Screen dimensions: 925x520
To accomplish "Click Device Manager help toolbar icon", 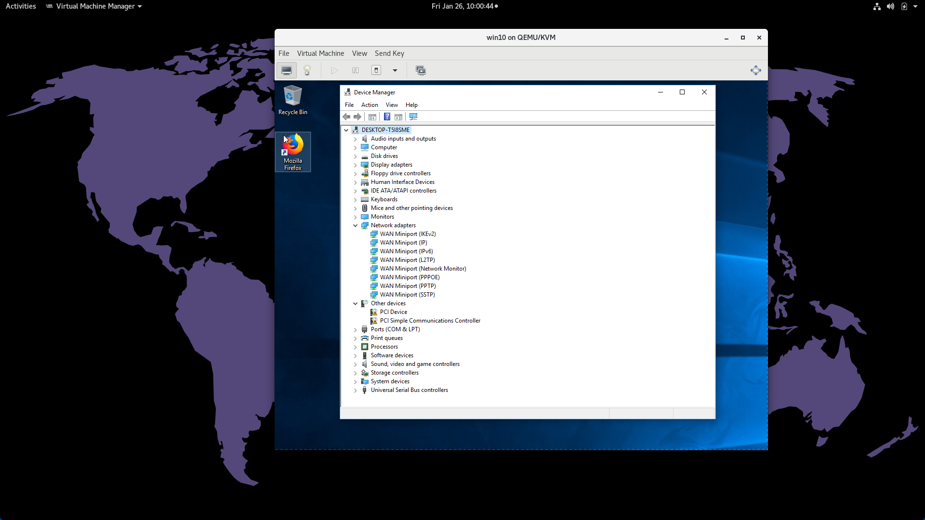I will tap(387, 117).
